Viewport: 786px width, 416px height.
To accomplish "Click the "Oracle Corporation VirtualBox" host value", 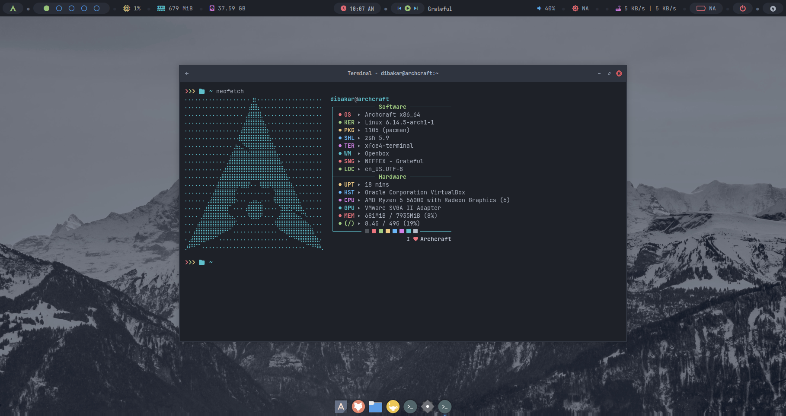I will point(415,192).
